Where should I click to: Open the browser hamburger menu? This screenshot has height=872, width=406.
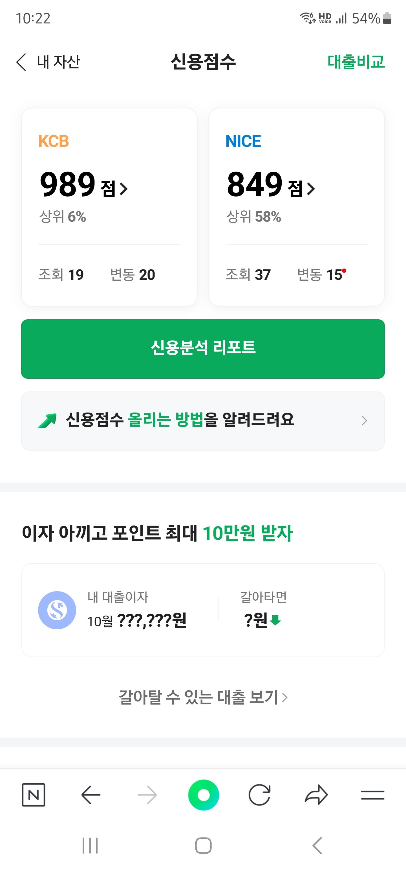372,794
